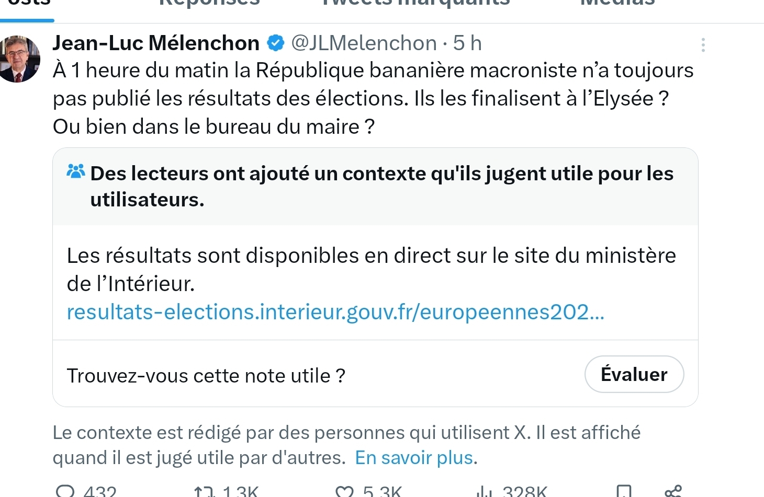
Task: Like the tweet with the heart icon
Action: (344, 492)
